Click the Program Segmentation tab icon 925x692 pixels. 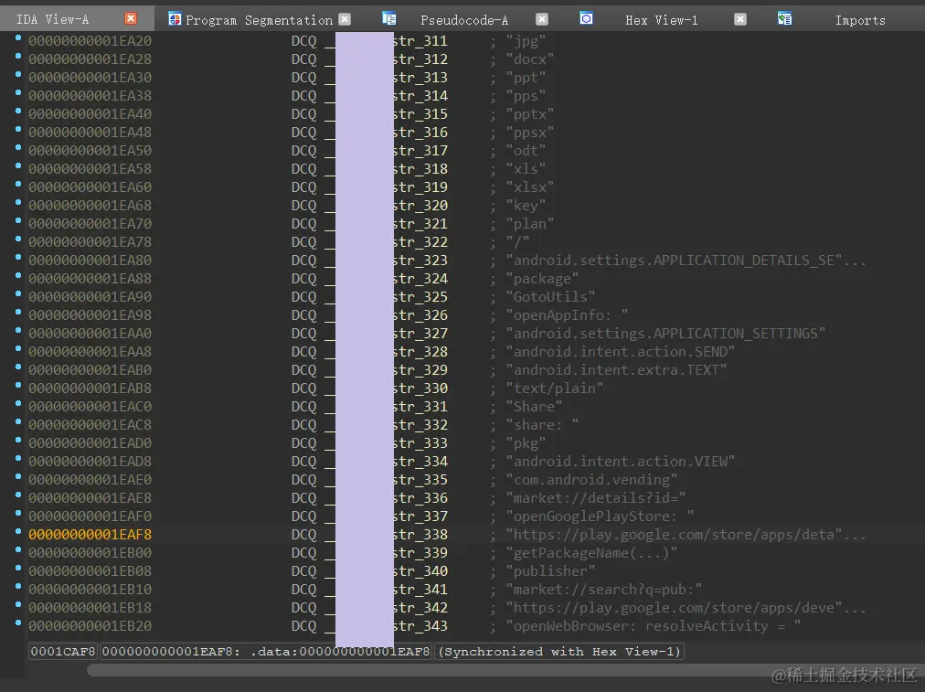click(x=175, y=19)
